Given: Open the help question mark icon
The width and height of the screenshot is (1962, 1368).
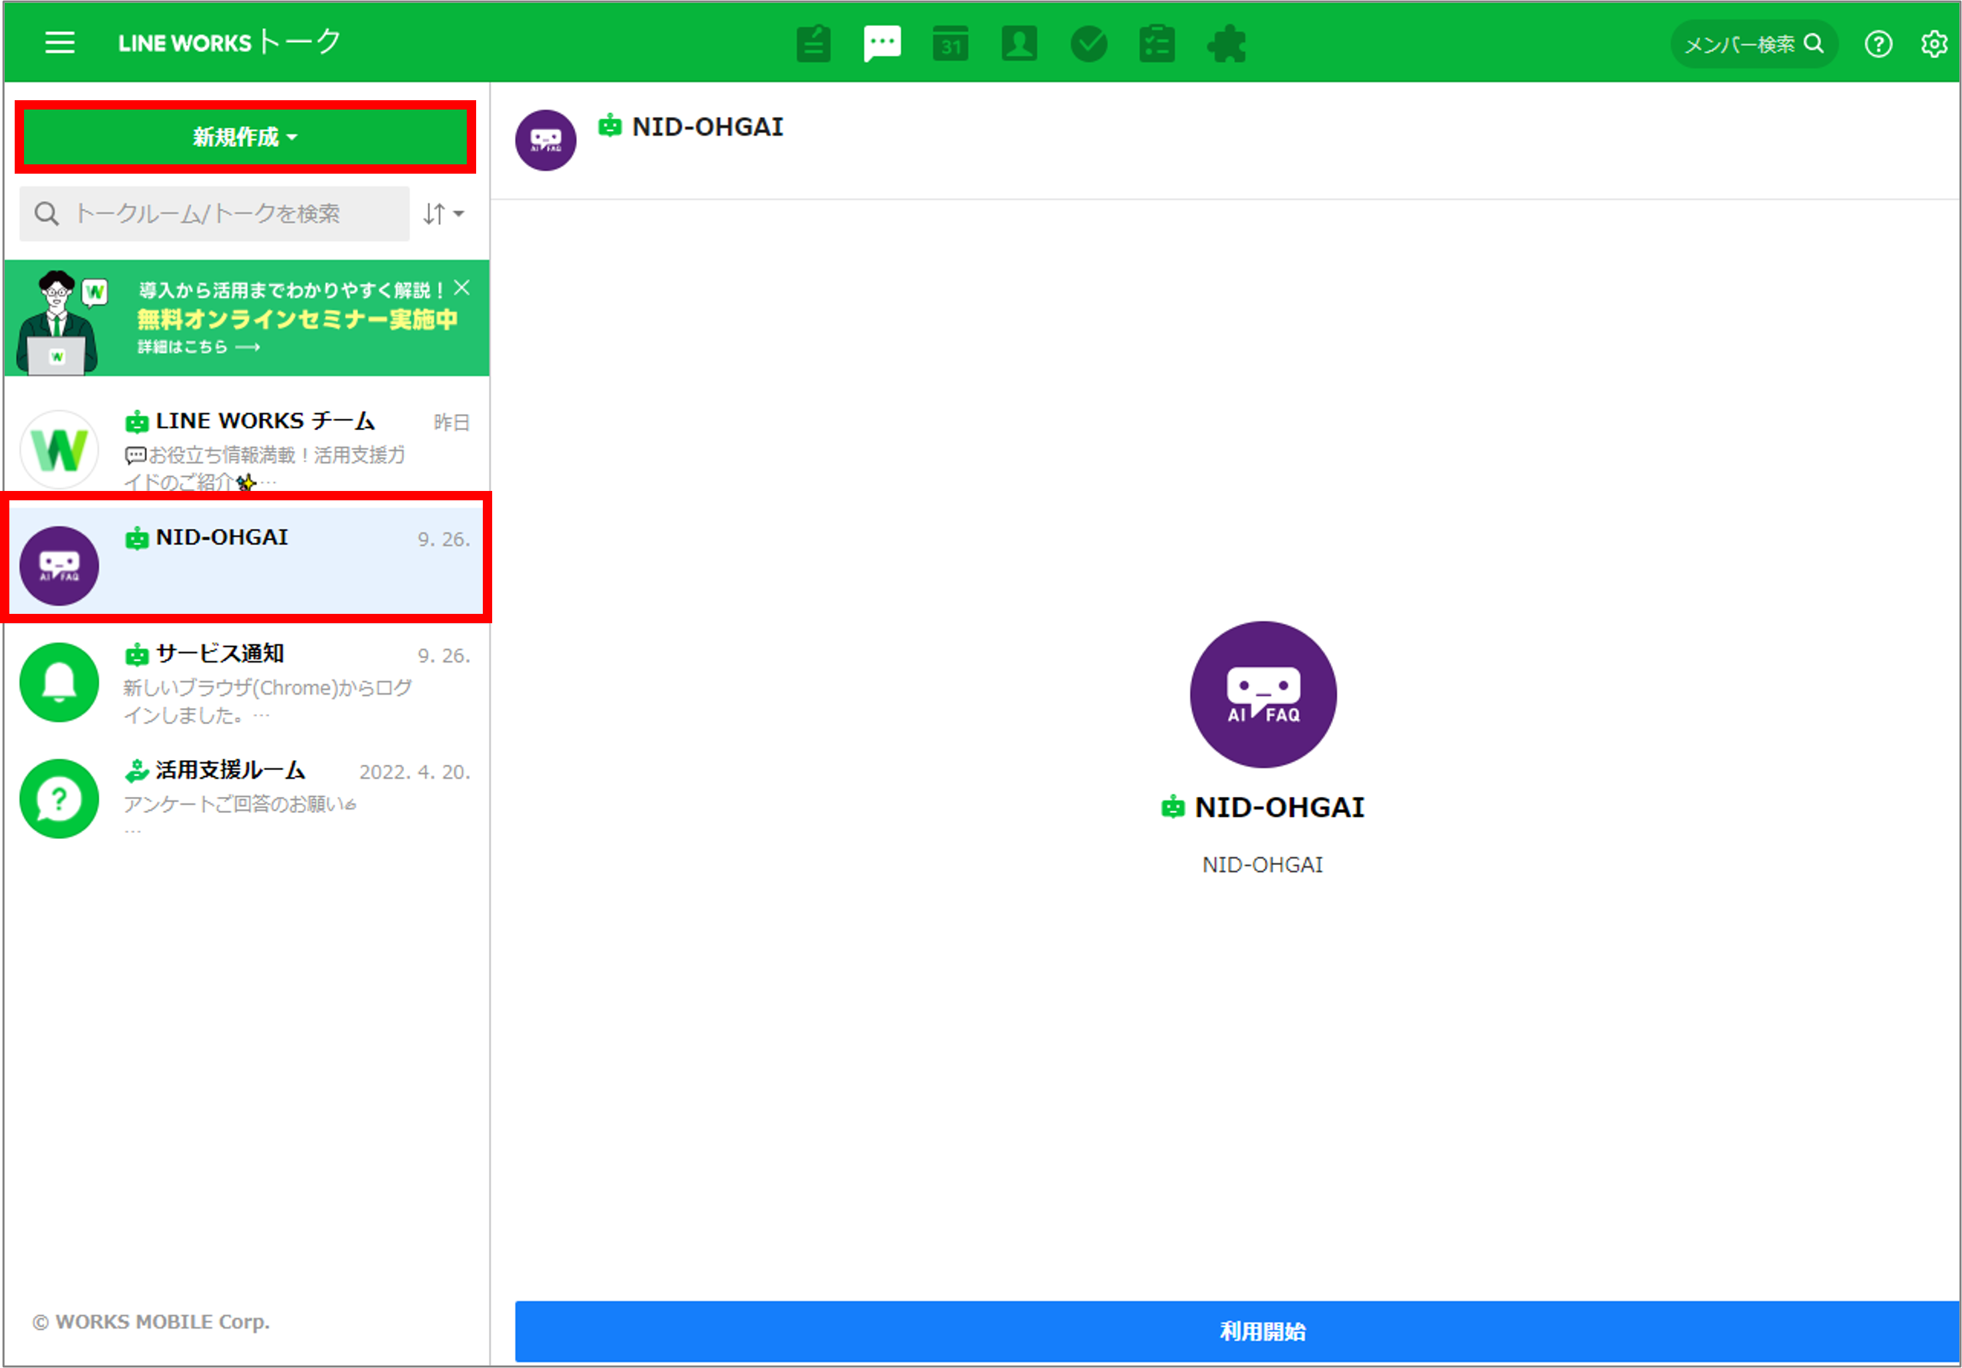Looking at the screenshot, I should pyautogui.click(x=1879, y=43).
